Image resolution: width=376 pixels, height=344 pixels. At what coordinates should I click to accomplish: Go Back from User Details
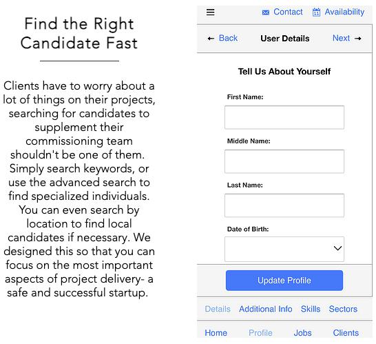pyautogui.click(x=228, y=38)
